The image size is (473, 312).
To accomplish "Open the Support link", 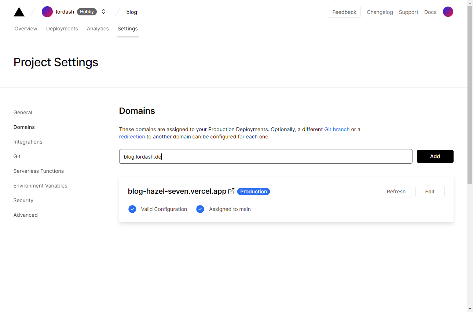I will pos(408,12).
